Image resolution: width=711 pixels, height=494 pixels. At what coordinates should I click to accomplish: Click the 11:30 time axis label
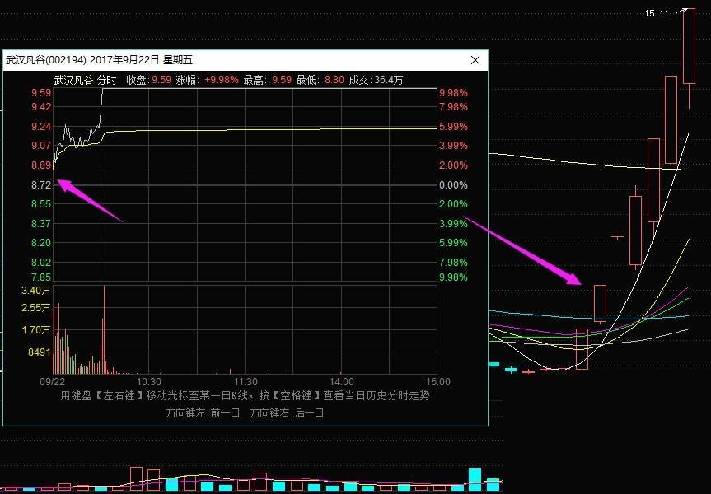(x=246, y=382)
